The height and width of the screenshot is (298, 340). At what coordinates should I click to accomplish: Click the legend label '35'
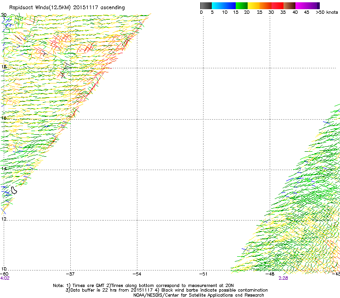[x=283, y=12]
